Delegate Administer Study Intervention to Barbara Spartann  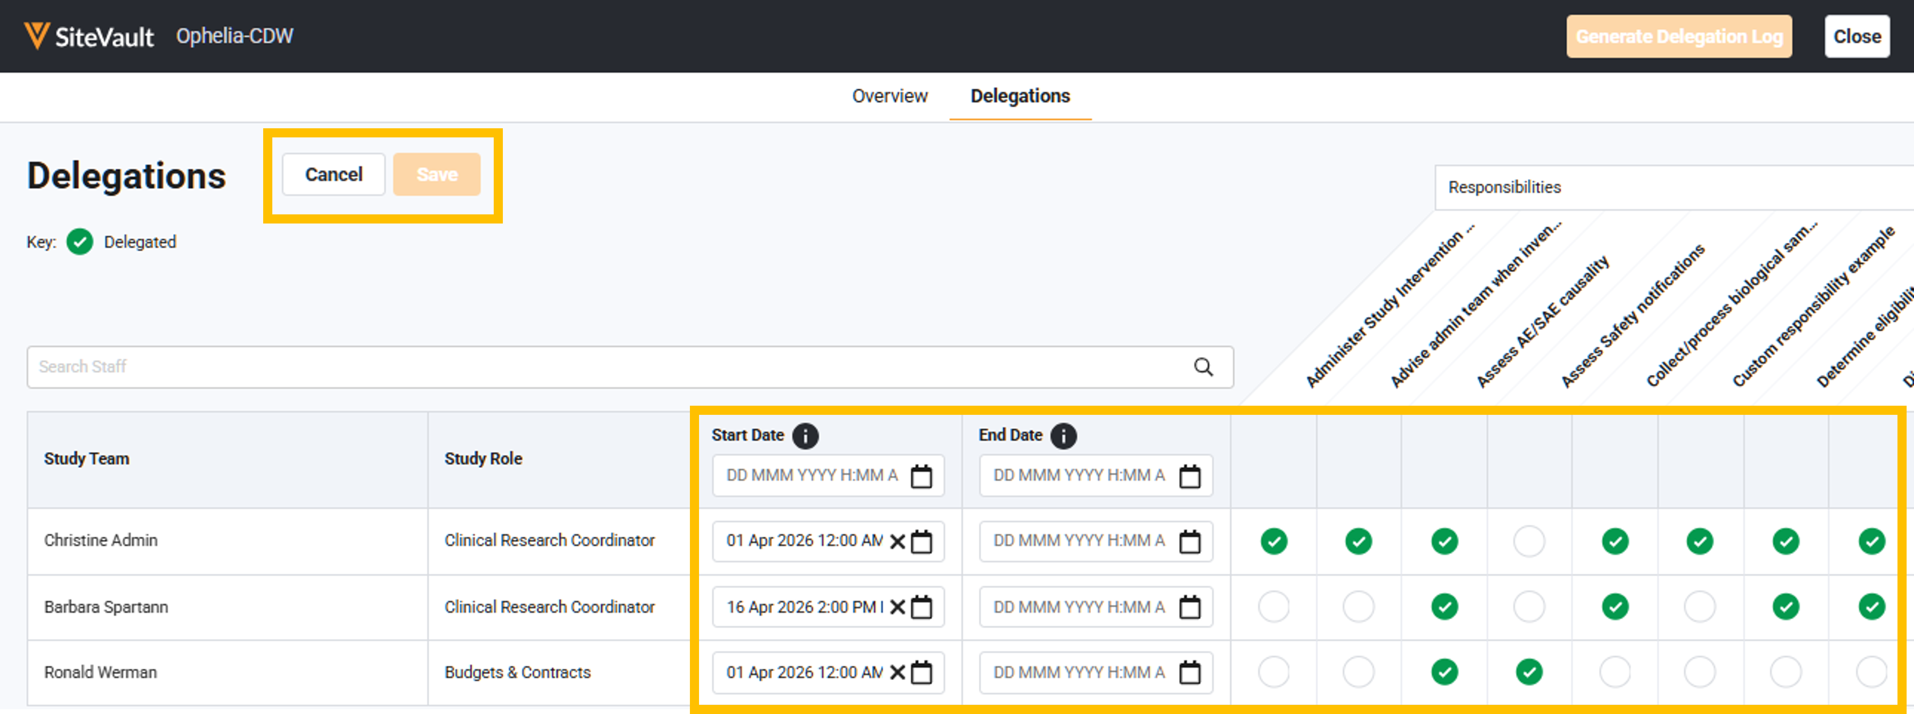(x=1274, y=607)
